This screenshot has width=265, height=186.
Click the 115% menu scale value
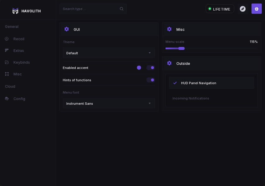click(x=254, y=42)
